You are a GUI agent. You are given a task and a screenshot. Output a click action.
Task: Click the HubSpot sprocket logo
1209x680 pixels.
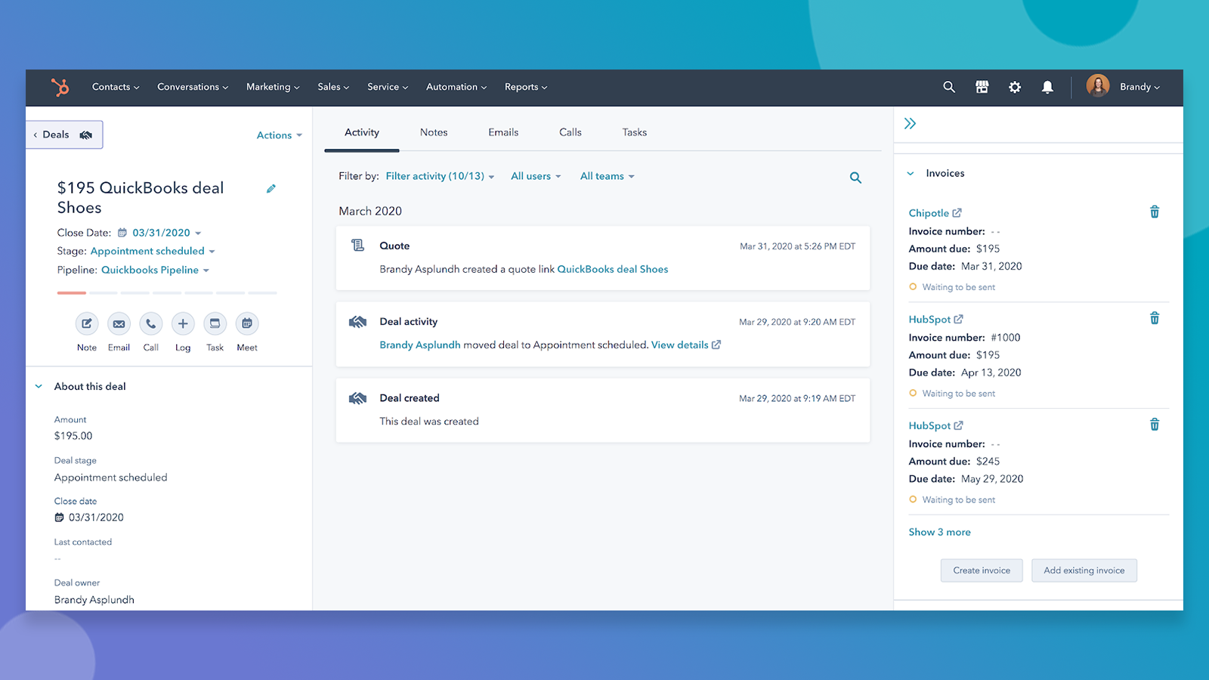point(60,87)
